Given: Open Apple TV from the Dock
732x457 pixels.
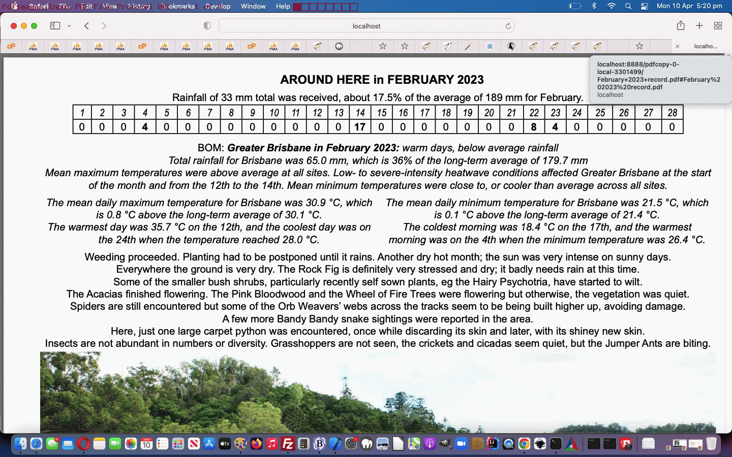Looking at the screenshot, I should [225, 444].
